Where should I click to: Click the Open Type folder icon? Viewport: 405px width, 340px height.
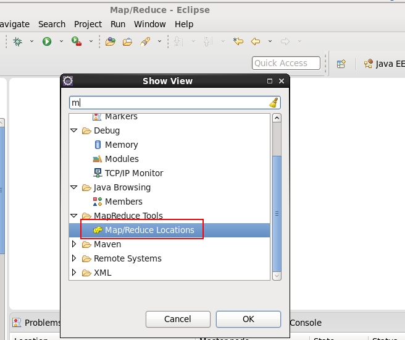pyautogui.click(x=127, y=41)
